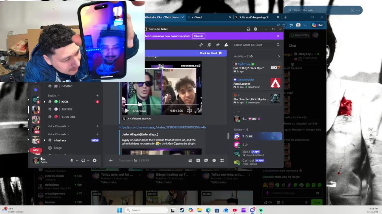Toggle Discord headphone deafen
382x214 pixels.
(83, 160)
